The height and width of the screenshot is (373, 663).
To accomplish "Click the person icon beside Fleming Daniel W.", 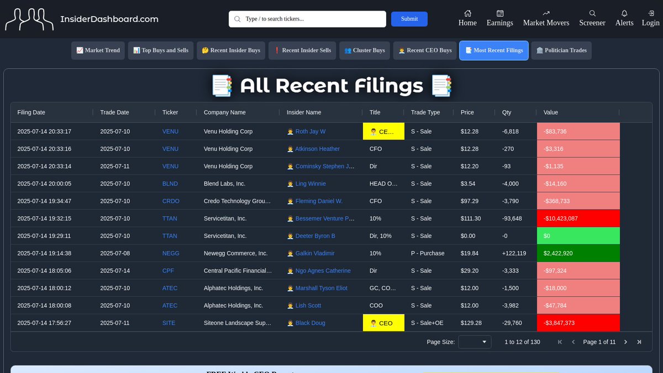I will [x=290, y=201].
